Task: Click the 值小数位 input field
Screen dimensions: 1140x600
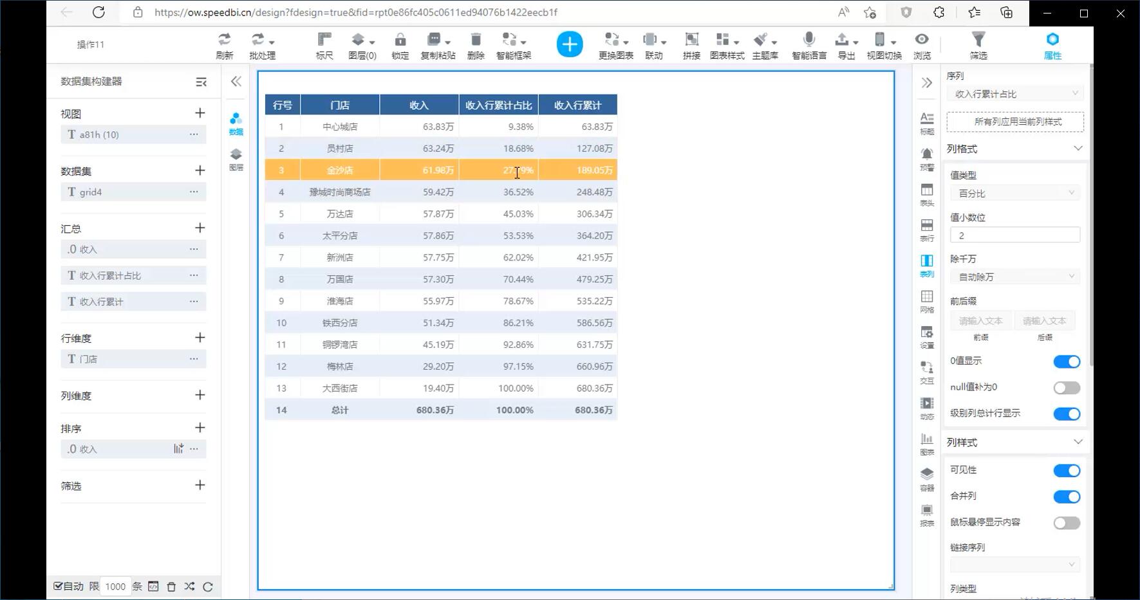Action: tap(1015, 235)
